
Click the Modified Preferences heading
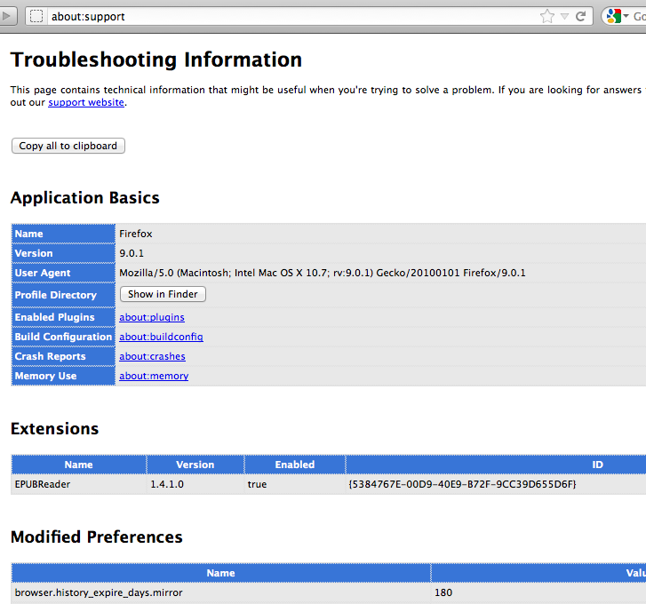96,536
